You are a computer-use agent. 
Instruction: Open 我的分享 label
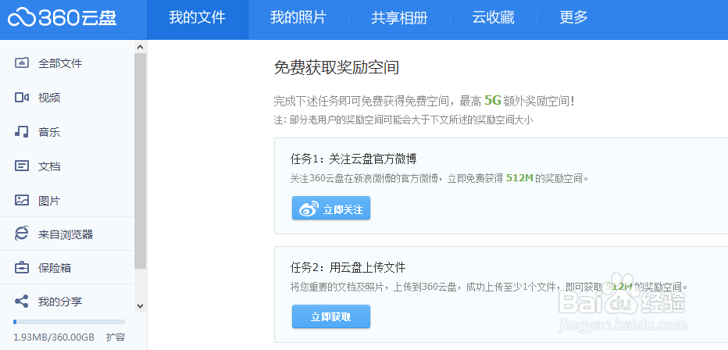pyautogui.click(x=60, y=302)
